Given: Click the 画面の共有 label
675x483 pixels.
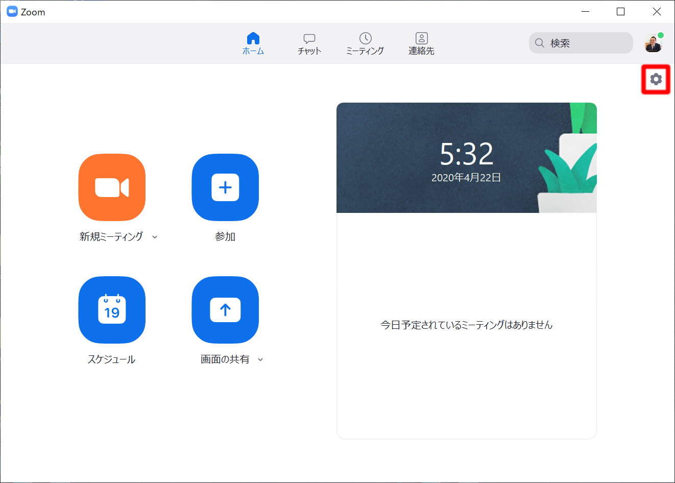Looking at the screenshot, I should tap(225, 359).
